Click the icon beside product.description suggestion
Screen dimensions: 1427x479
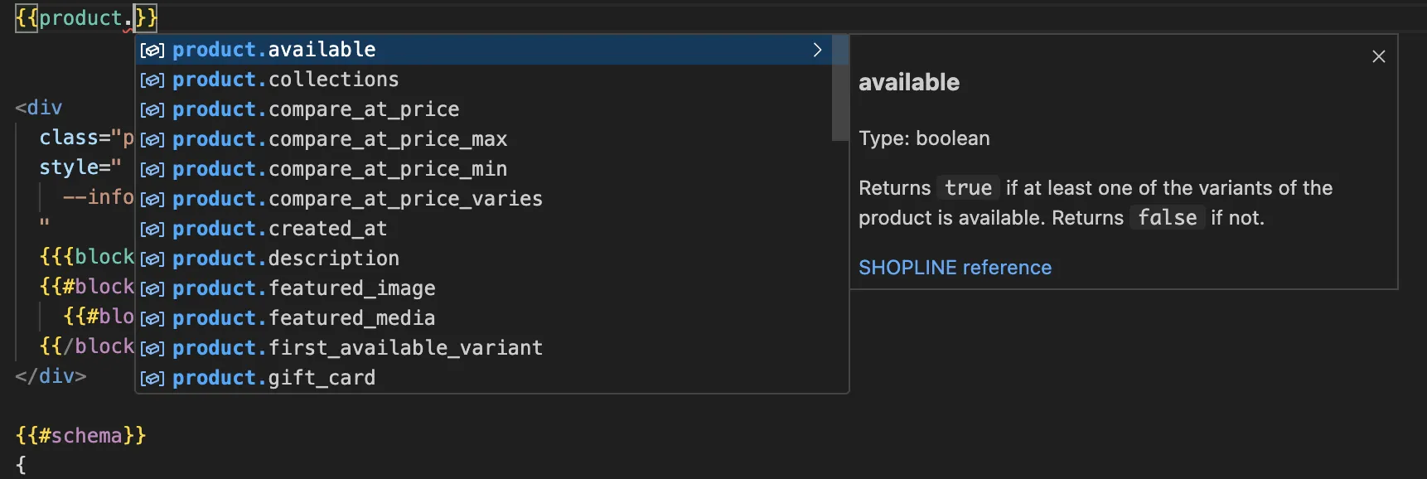[x=152, y=259]
